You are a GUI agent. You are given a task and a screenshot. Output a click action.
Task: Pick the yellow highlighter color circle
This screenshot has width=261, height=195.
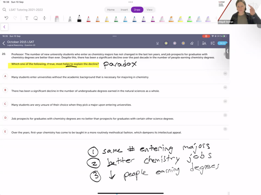[x=166, y=43]
